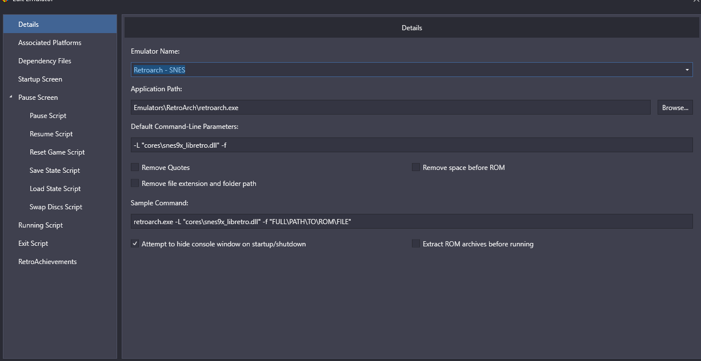
Task: Go to the Exit Script section
Action: pos(33,244)
